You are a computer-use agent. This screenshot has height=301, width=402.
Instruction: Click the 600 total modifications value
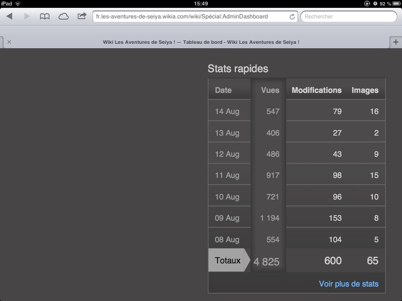[333, 261]
